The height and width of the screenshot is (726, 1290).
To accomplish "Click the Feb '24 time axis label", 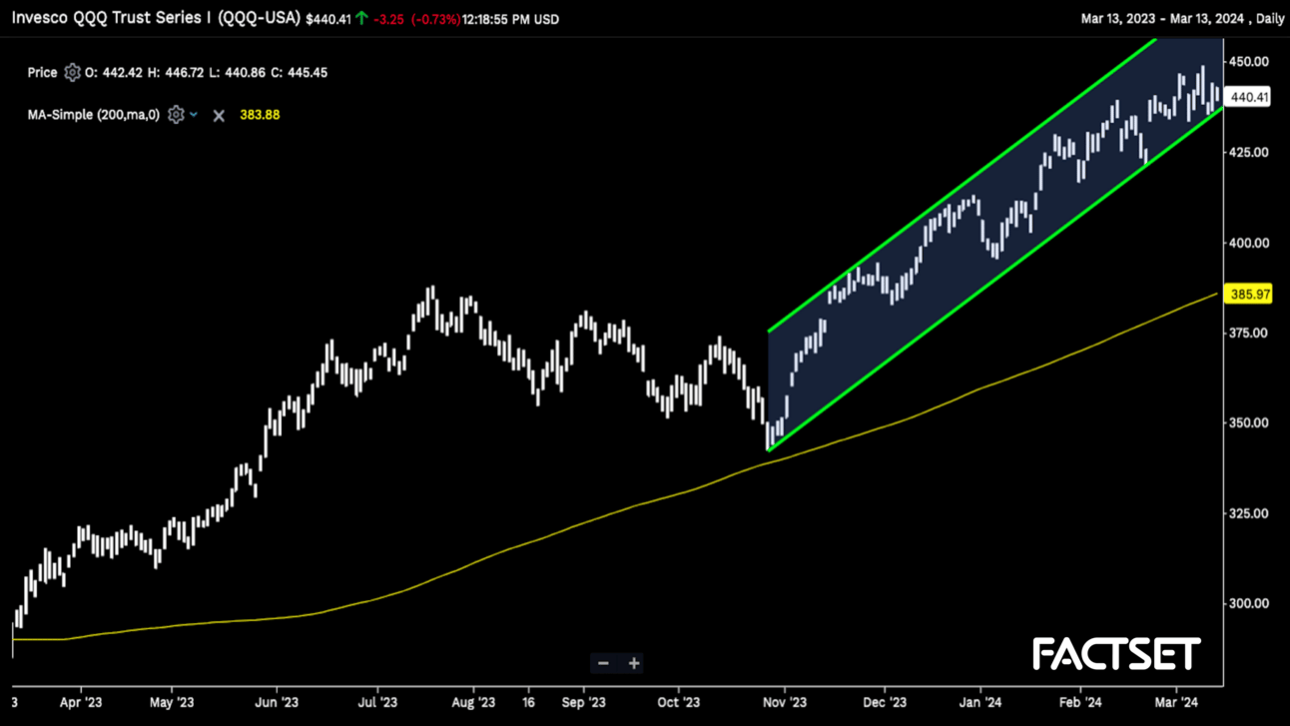I will coord(1080,702).
